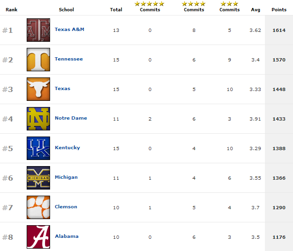293x251 pixels.
Task: Visit the Michigan school link
Action: point(66,177)
